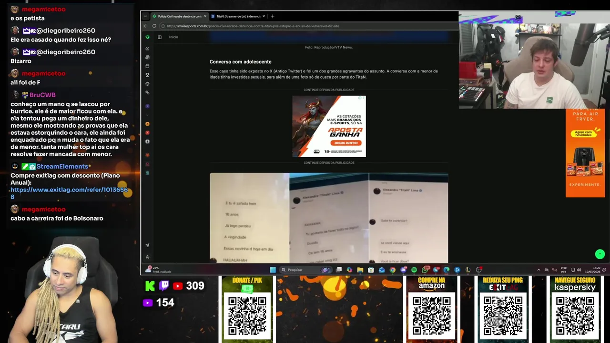This screenshot has height=343, width=610.
Task: Open the trophy icon in the site sidebar
Action: 147,75
